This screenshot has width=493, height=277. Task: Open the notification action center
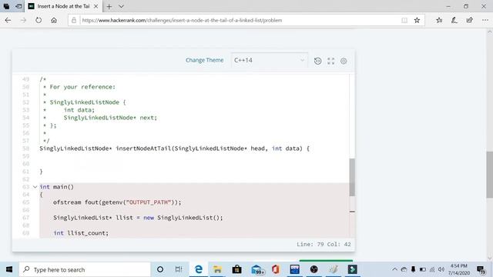481,270
